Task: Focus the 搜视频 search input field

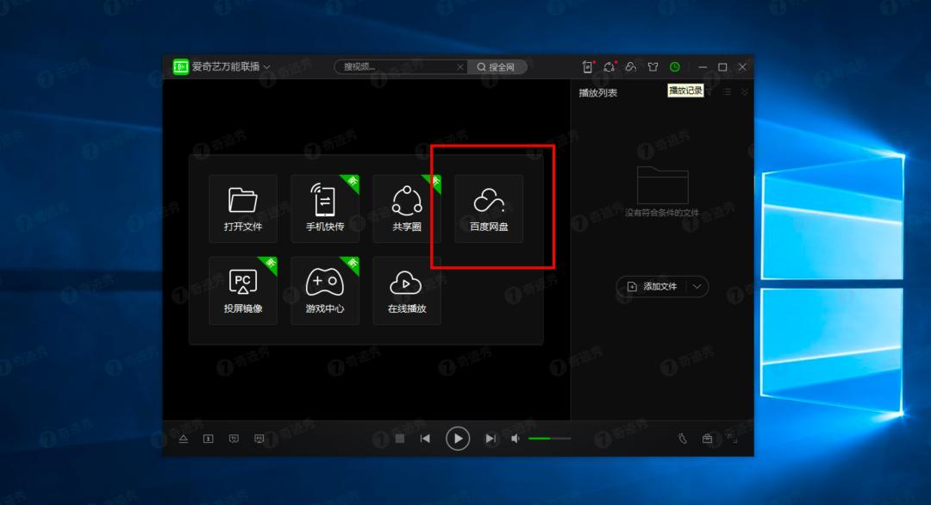Action: [396, 67]
